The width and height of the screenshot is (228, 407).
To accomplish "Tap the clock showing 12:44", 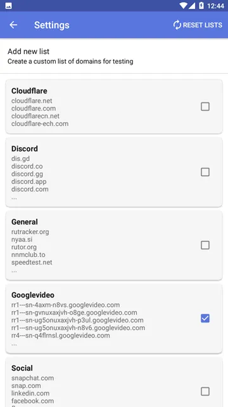I will [215, 6].
